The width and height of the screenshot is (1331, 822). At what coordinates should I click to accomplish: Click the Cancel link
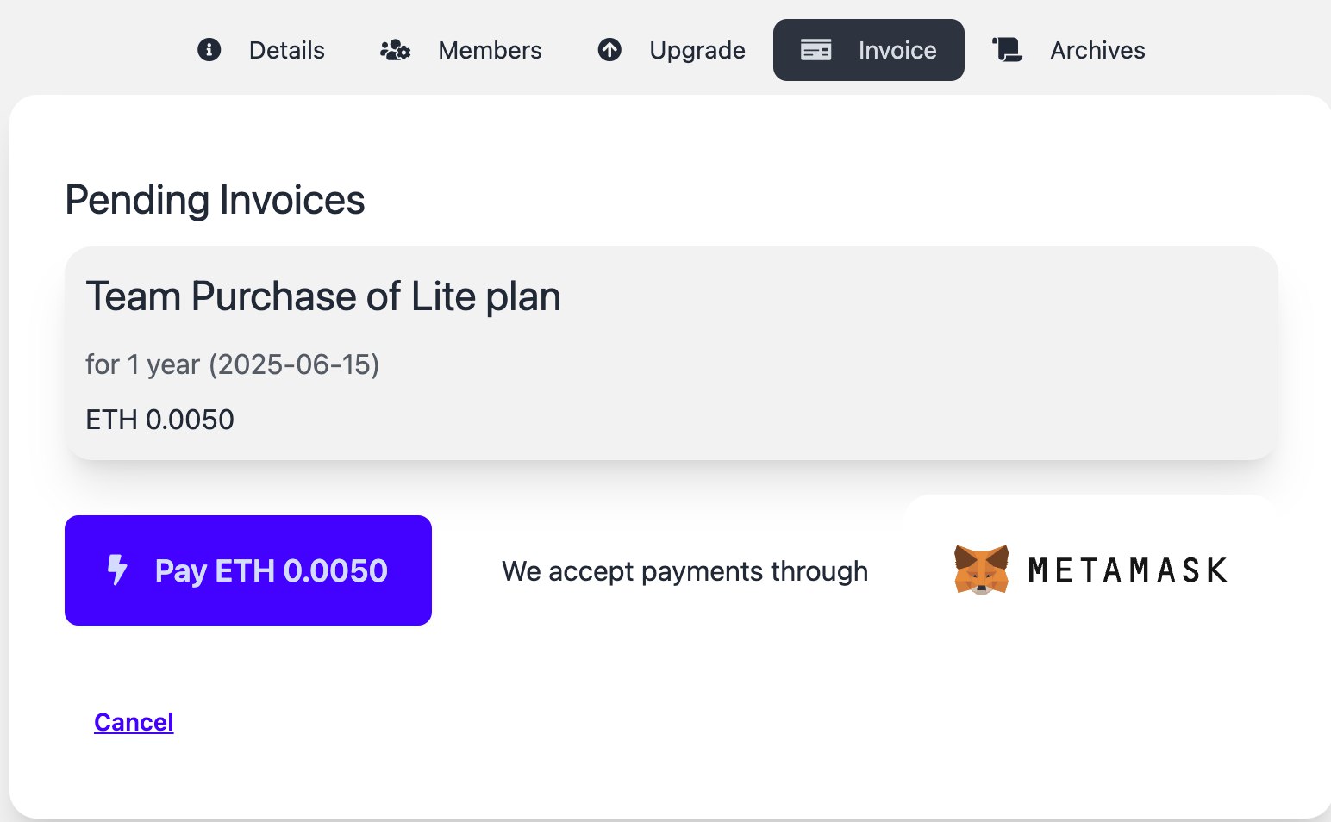(134, 722)
